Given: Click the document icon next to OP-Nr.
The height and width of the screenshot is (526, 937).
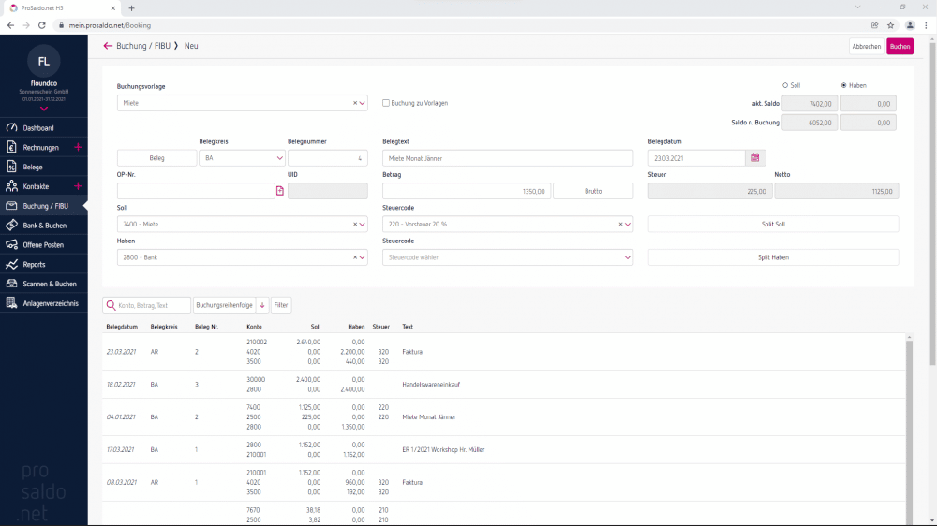Looking at the screenshot, I should point(279,191).
